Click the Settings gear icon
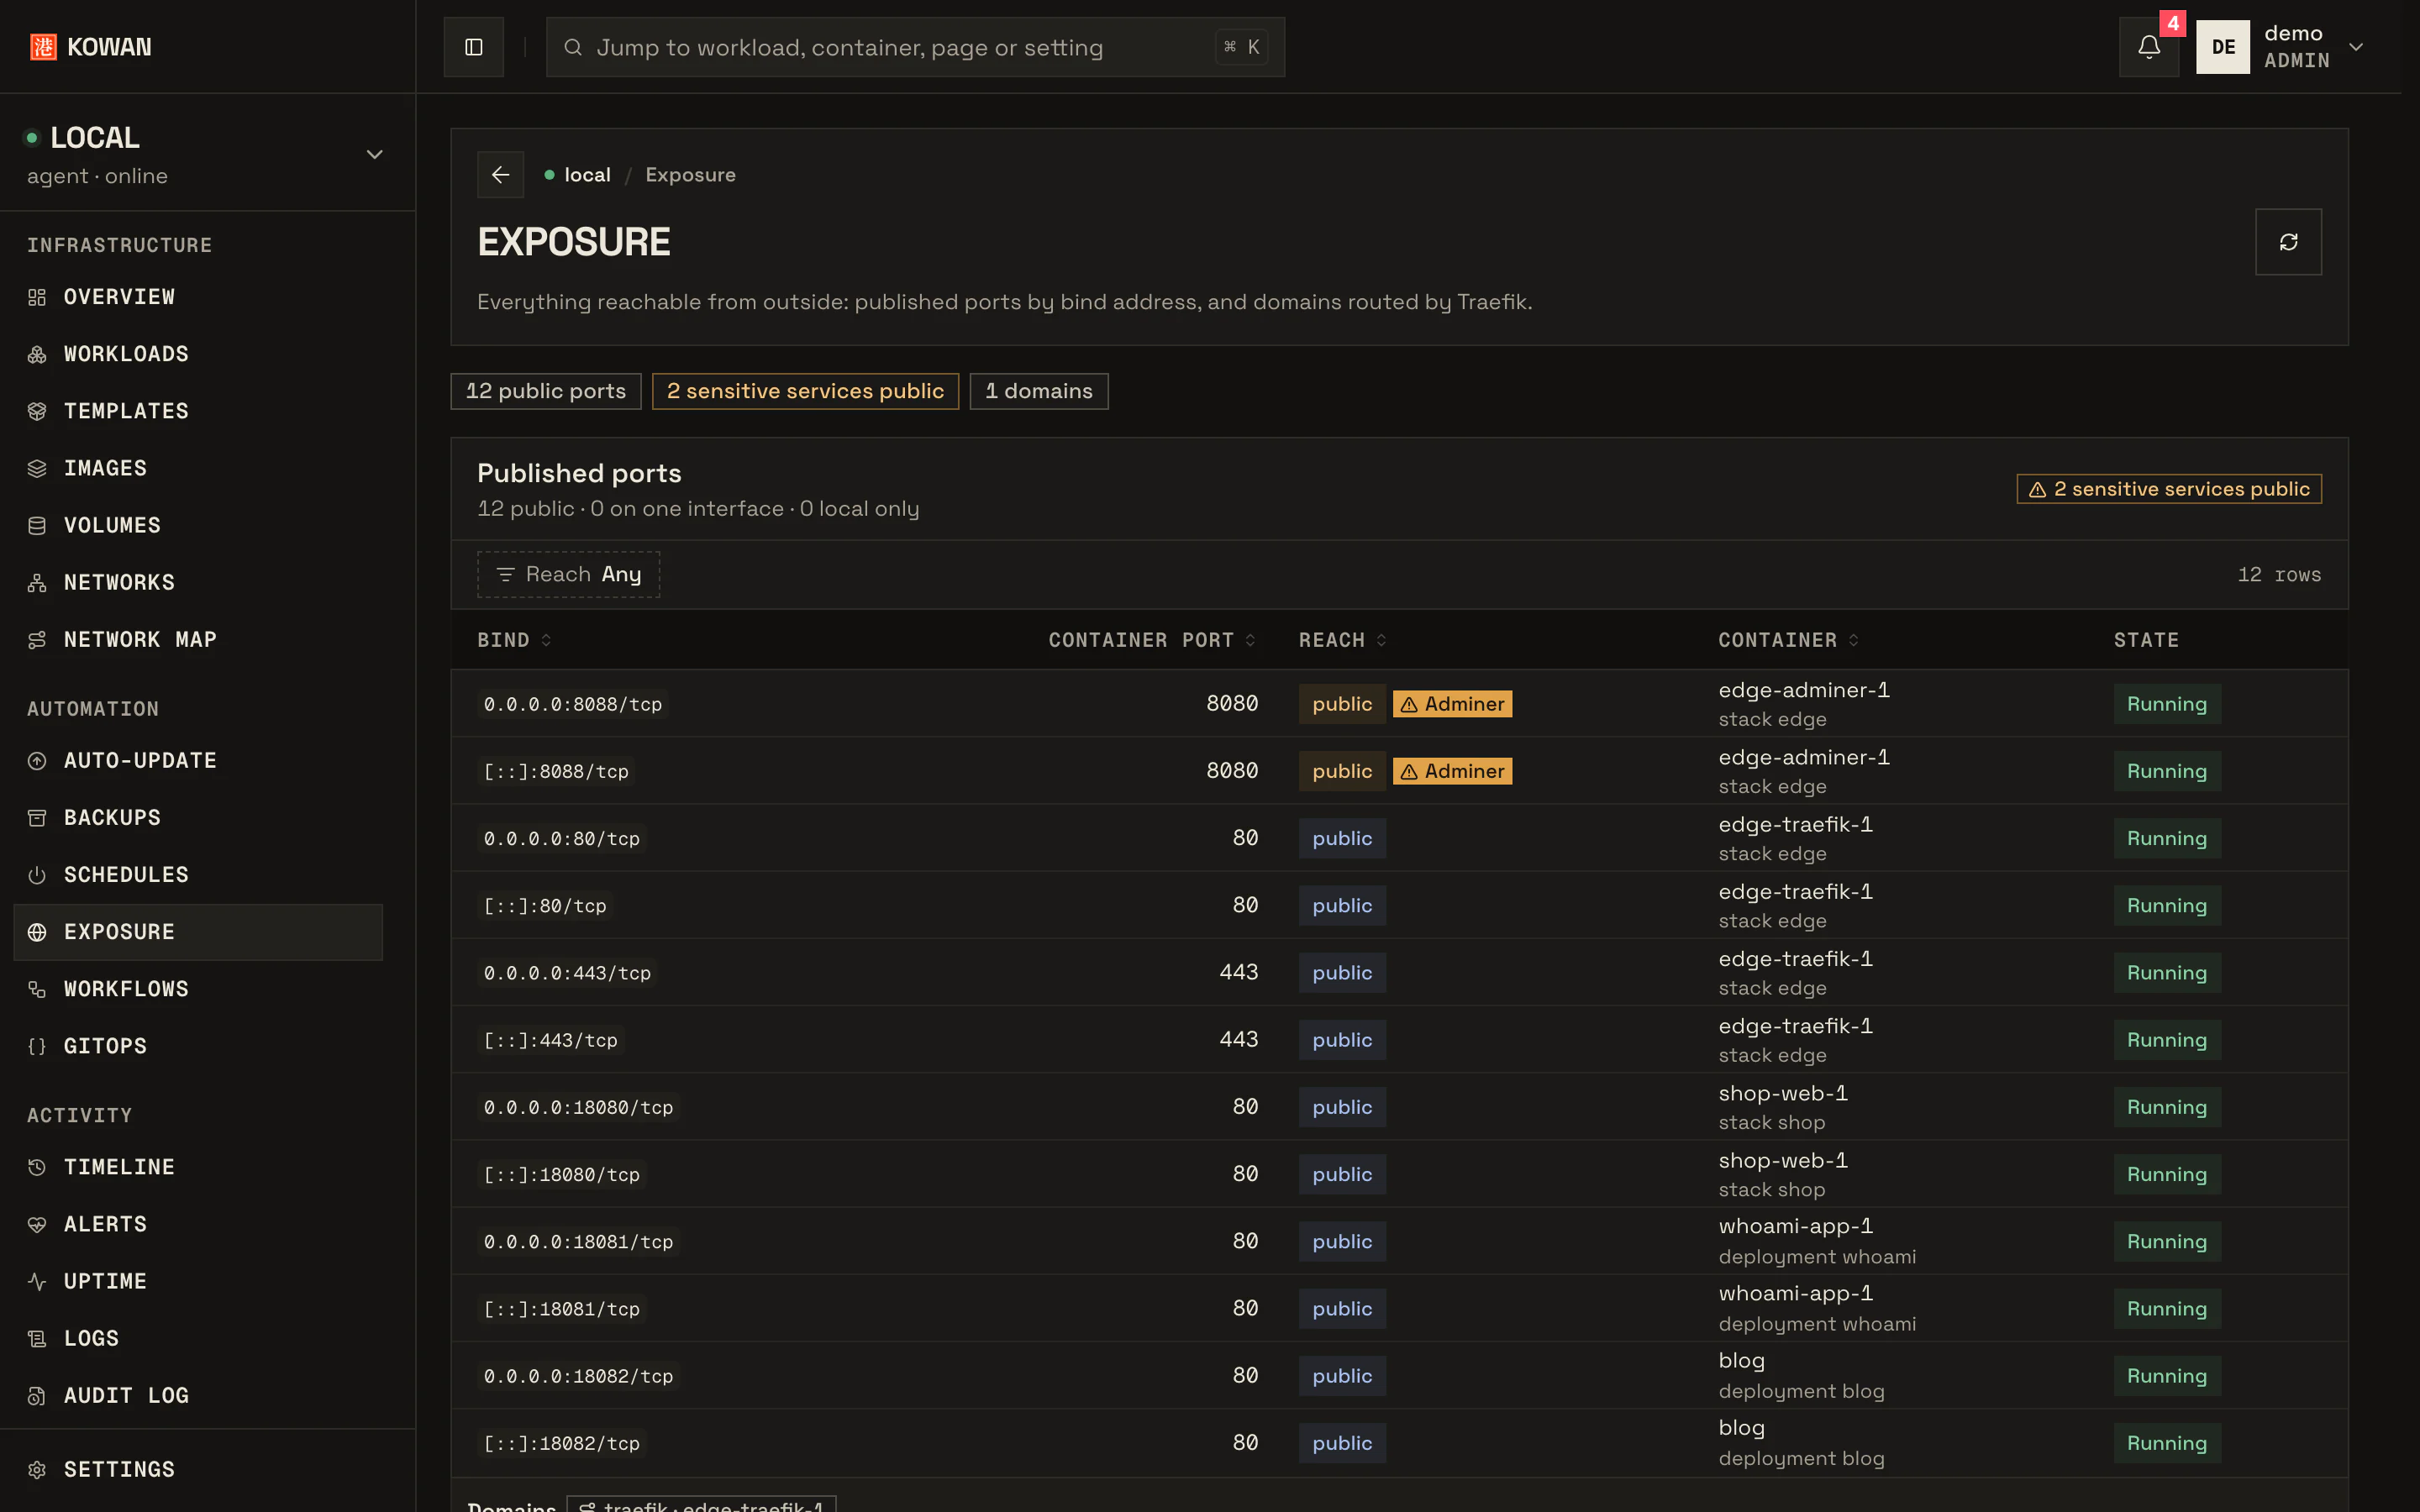The width and height of the screenshot is (2420, 1512). tap(37, 1469)
